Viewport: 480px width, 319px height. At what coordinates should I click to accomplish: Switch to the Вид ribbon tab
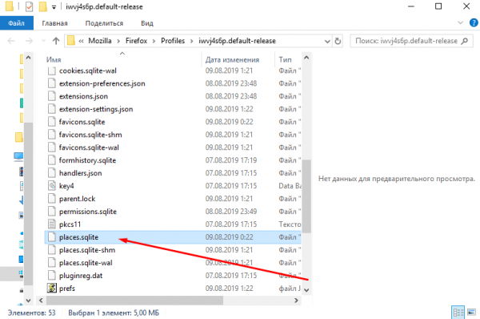[x=147, y=23]
